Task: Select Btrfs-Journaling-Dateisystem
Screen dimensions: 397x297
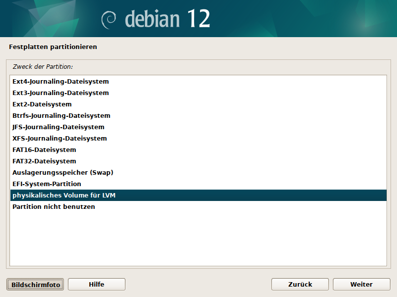Action: 62,115
